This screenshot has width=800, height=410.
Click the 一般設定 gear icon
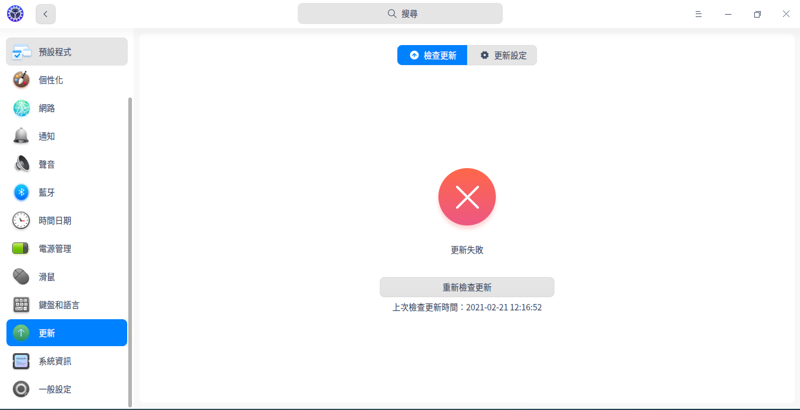pos(22,389)
